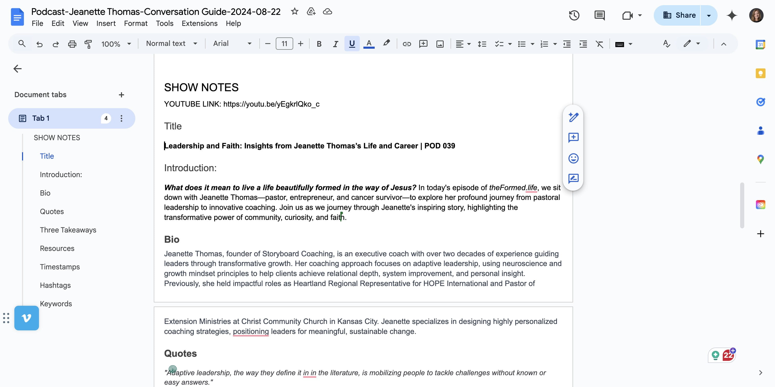Open the Google Docs home icon
The height and width of the screenshot is (387, 775).
17,17
